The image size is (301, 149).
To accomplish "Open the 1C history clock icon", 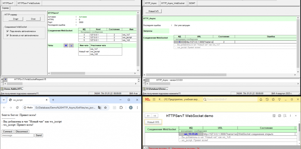I will click(x=267, y=99).
